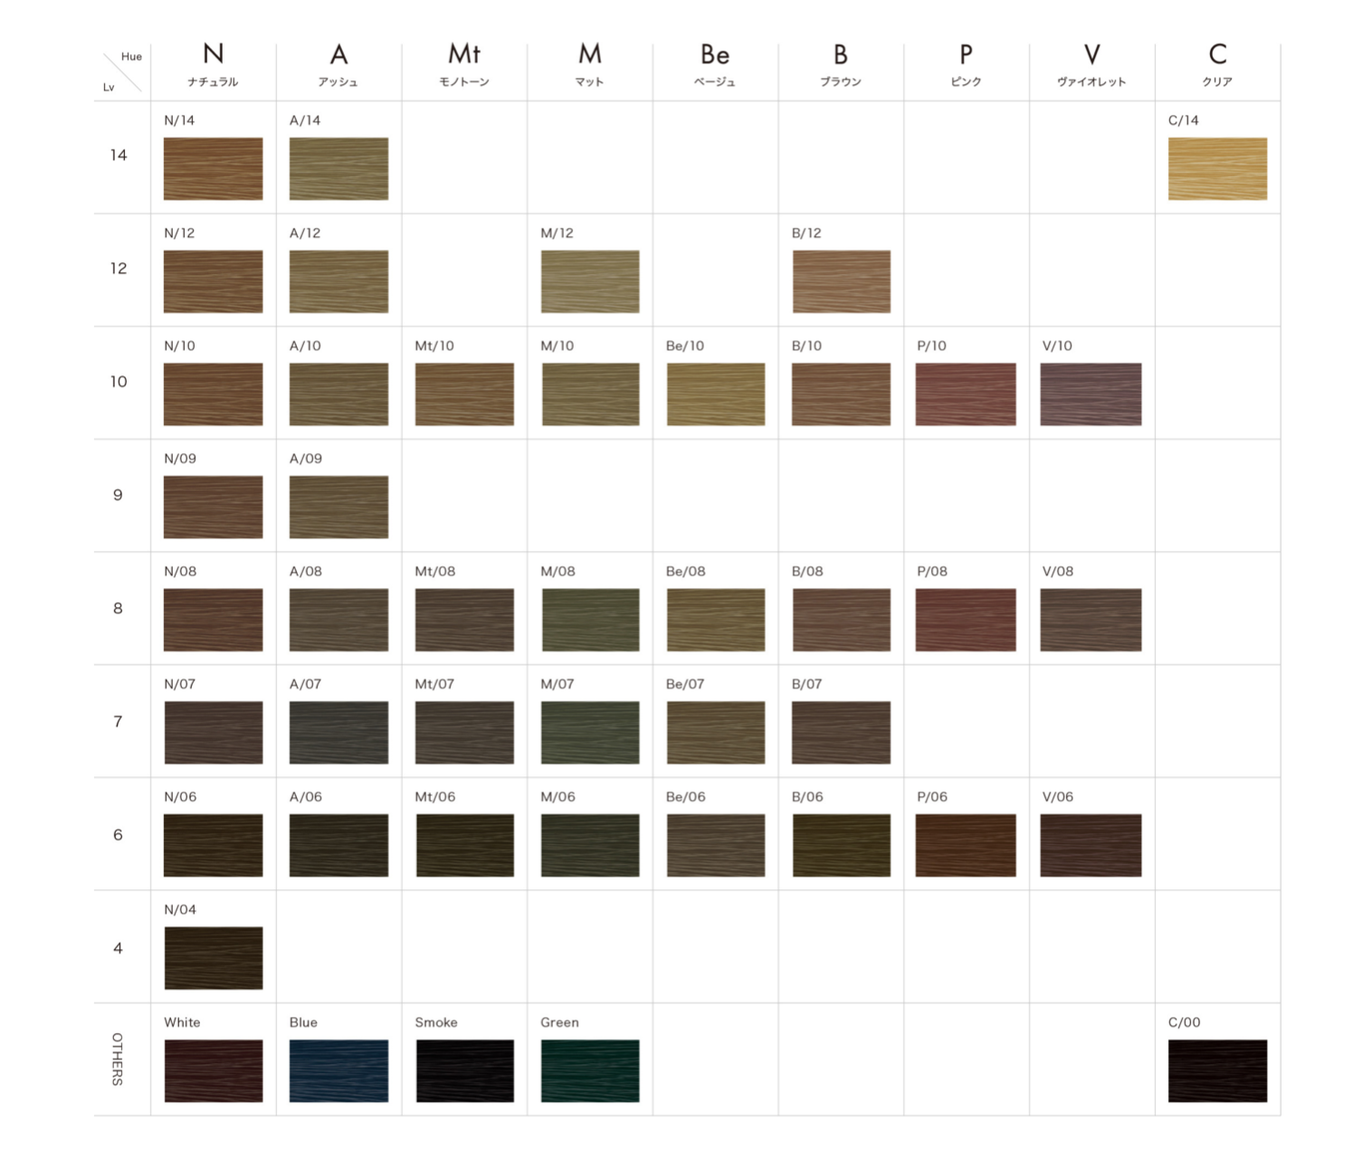Choose the Mt/06 swatch
1363x1149 pixels.
[x=464, y=845]
